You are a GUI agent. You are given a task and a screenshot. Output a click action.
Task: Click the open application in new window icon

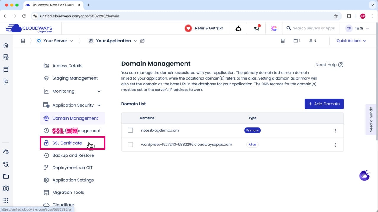click(x=142, y=41)
